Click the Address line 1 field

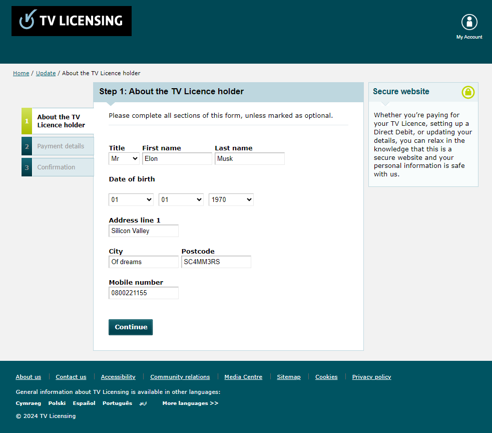pos(144,231)
